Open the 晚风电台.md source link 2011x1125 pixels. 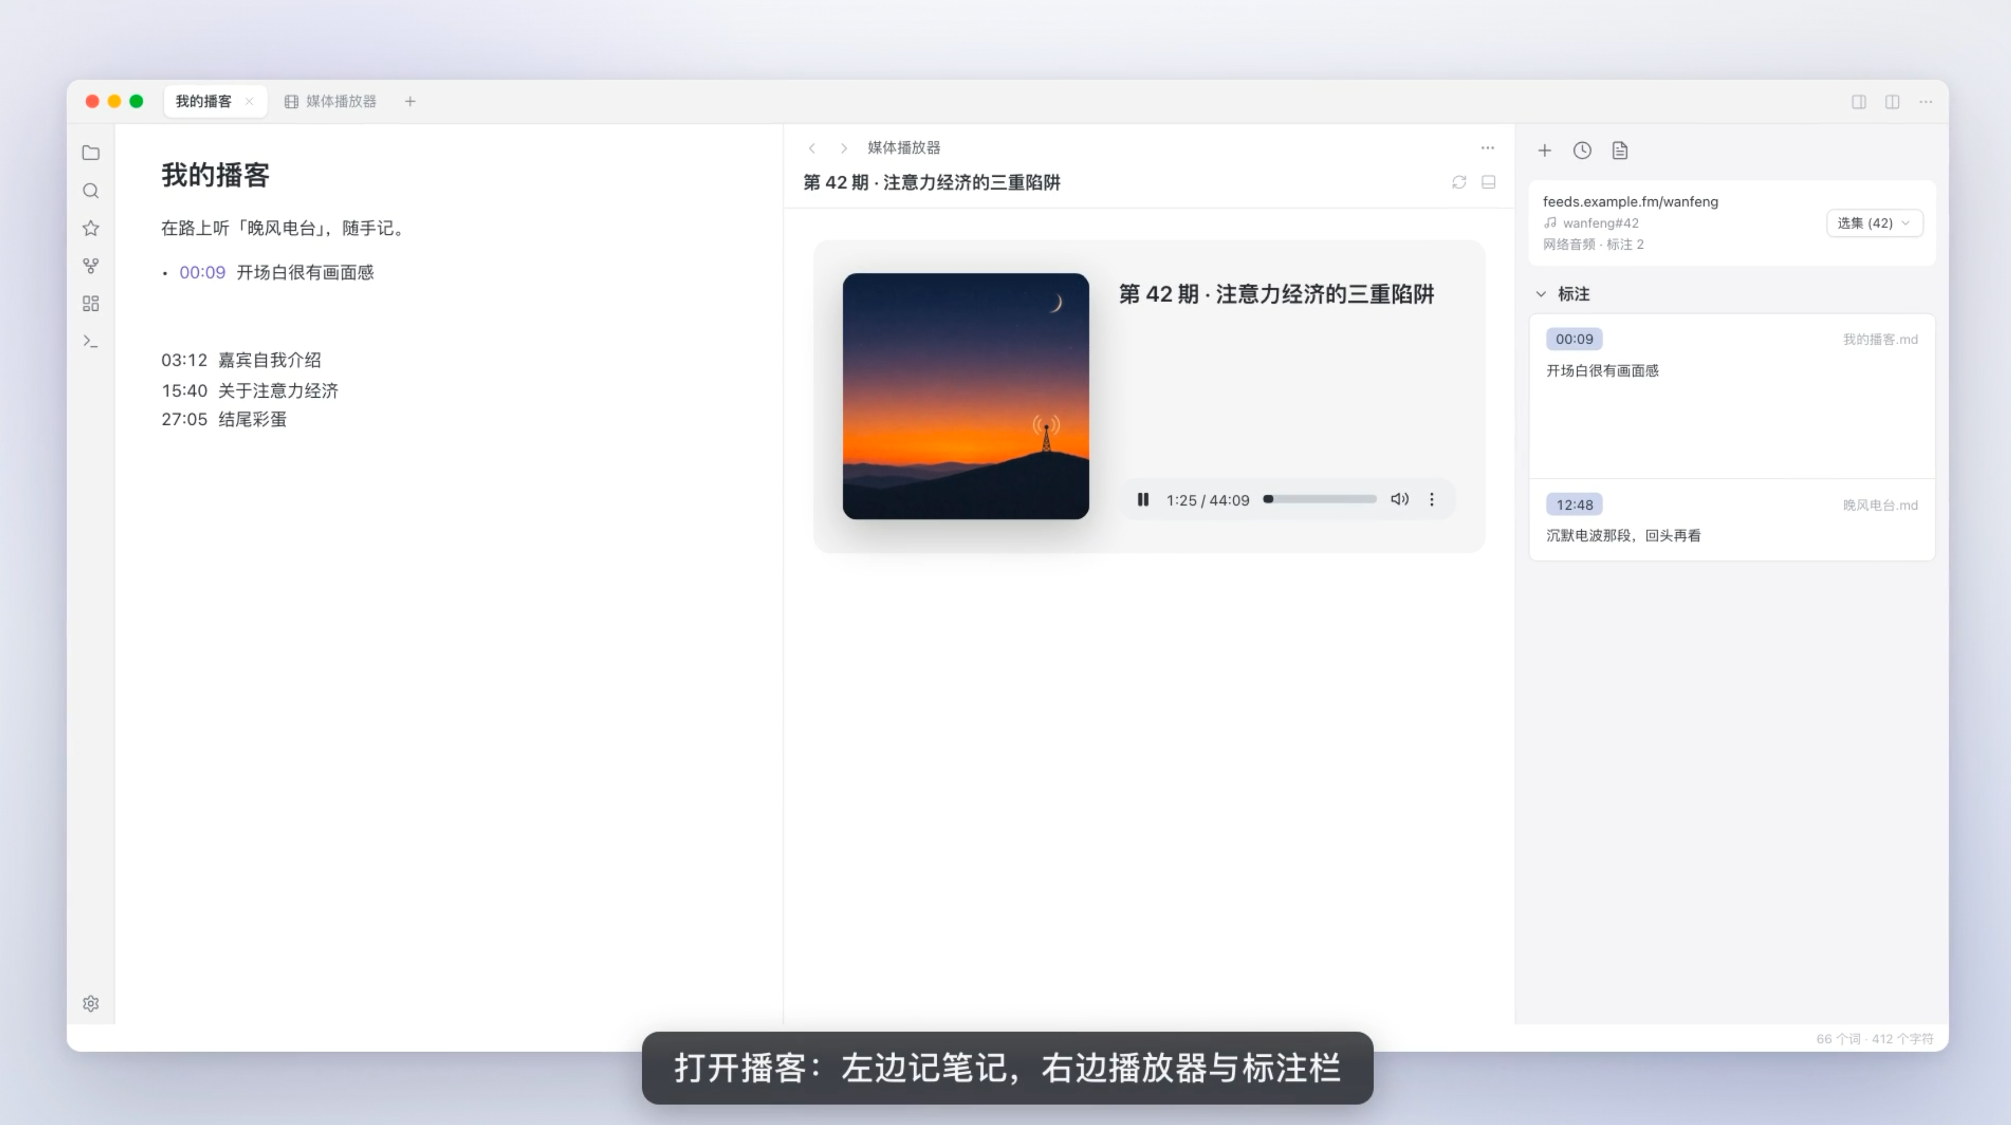coord(1880,505)
